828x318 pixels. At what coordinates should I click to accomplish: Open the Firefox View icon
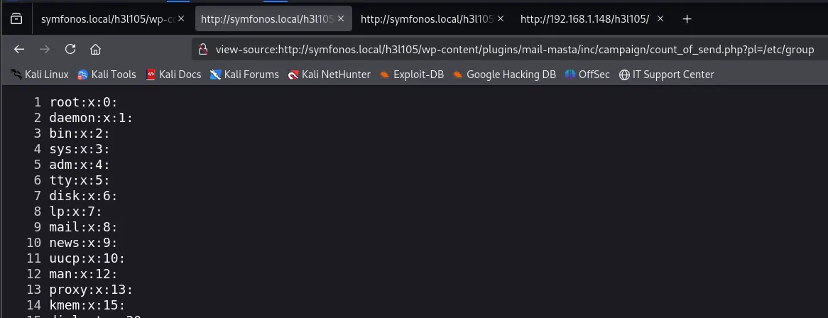pos(16,19)
